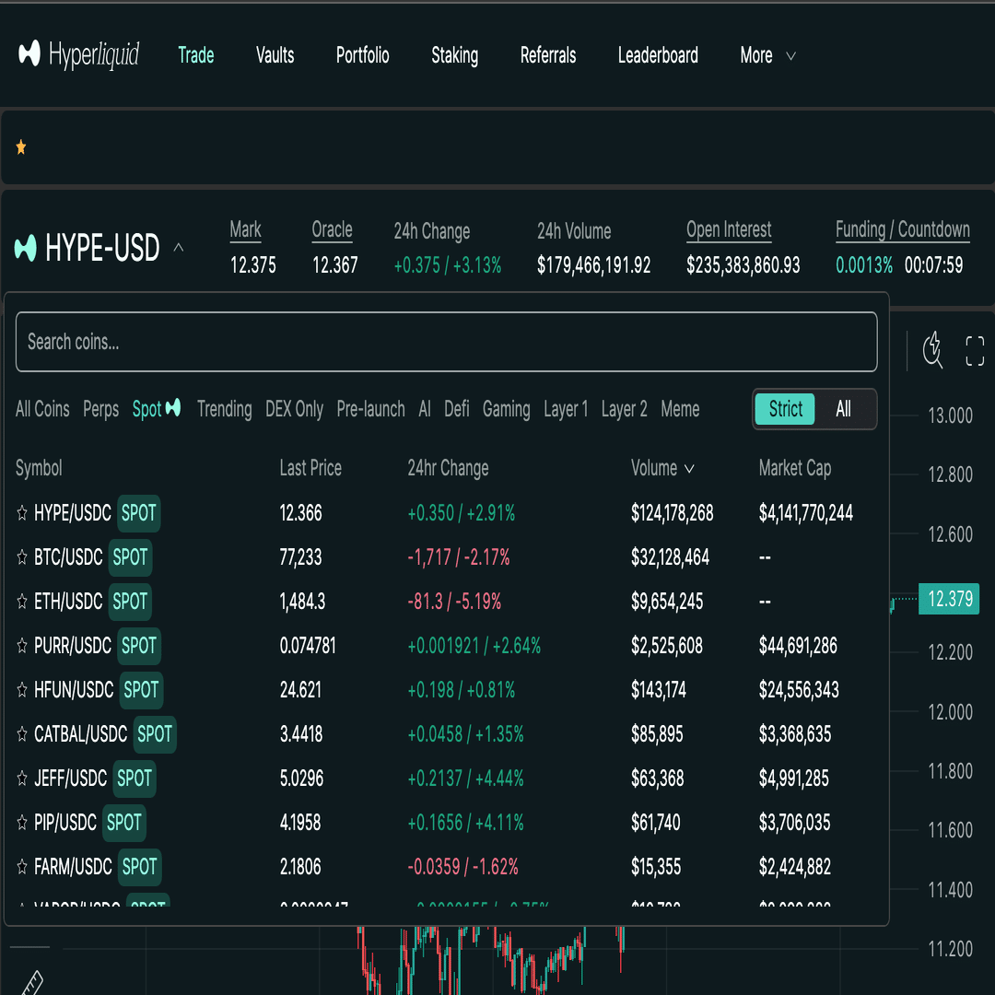Switch filter to All
The height and width of the screenshot is (995, 995).
click(843, 409)
